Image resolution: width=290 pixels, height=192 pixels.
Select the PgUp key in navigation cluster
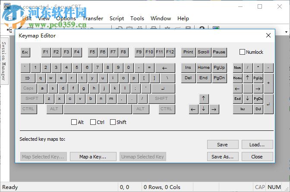[219, 68]
